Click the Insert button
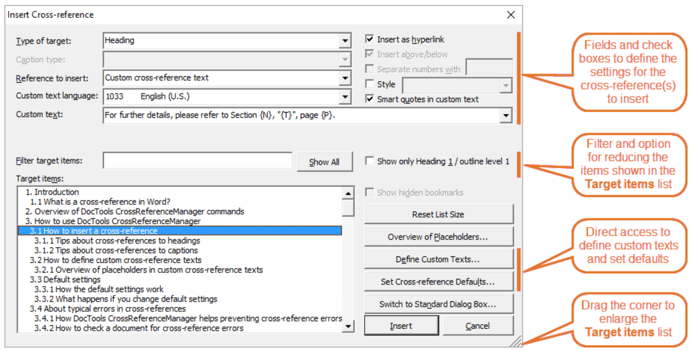 (x=402, y=326)
